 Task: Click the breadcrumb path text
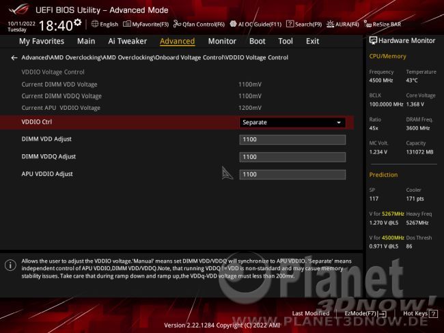pyautogui.click(x=155, y=57)
